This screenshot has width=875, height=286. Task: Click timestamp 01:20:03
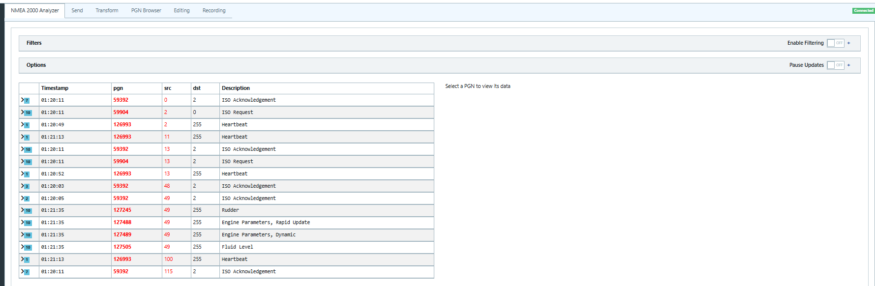[x=53, y=186]
